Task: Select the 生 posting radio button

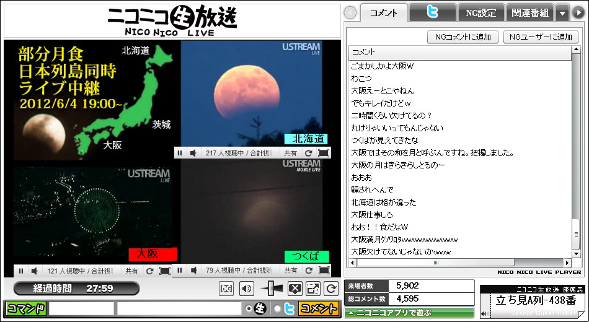Action: pos(248,309)
